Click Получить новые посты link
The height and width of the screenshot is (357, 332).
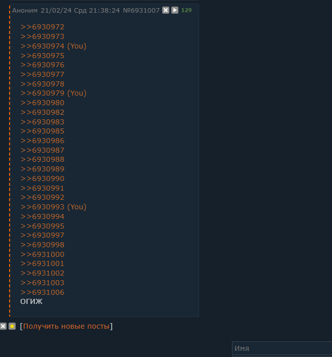(66, 326)
